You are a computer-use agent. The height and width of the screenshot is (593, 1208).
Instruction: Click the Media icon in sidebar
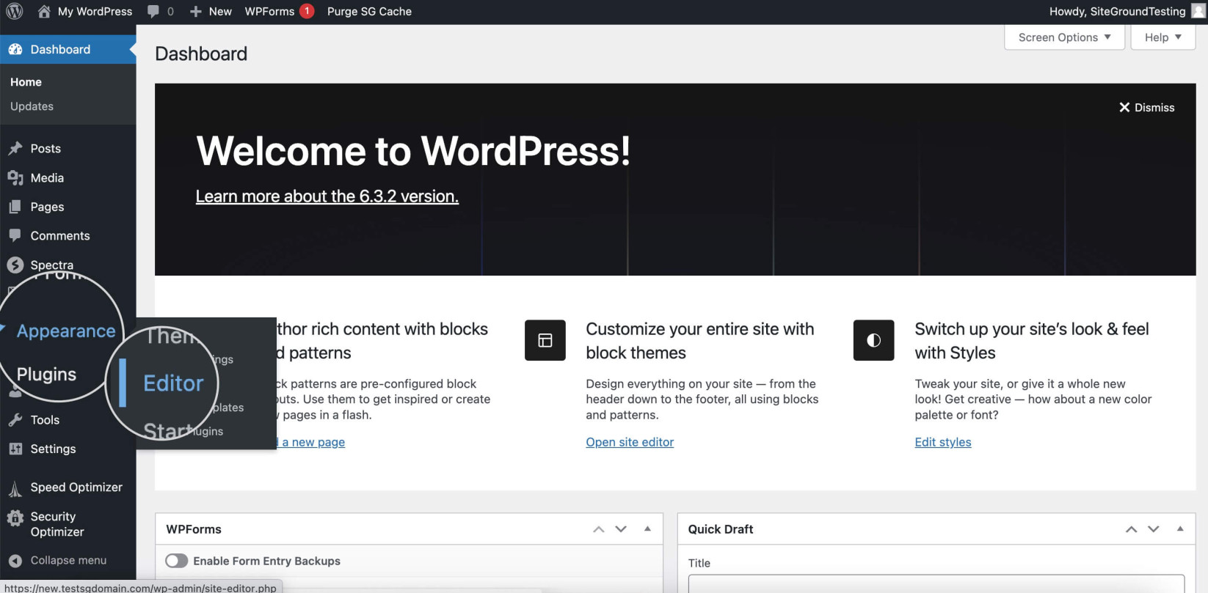click(15, 178)
